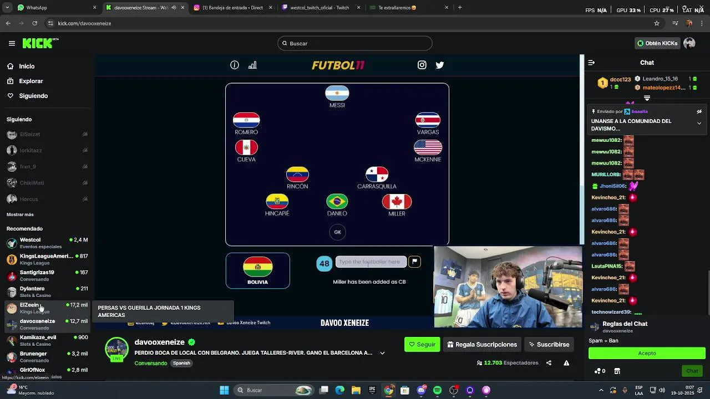Open the Conversando category link
Image resolution: width=710 pixels, height=399 pixels.
[150, 364]
